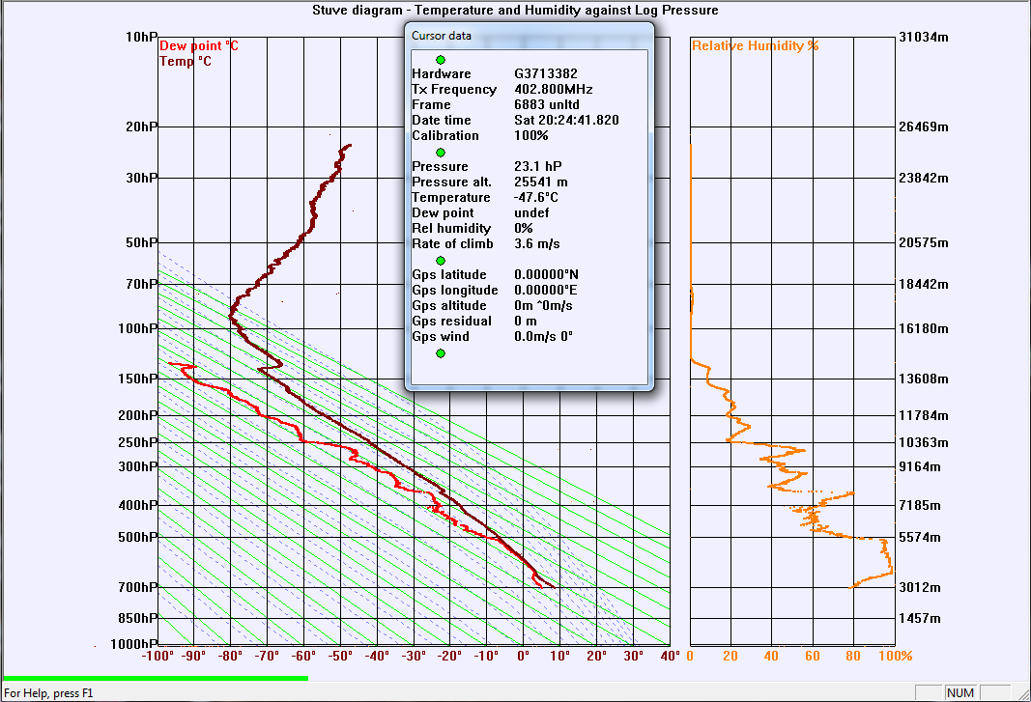Screen dimensions: 1031x702
Task: Click the Calibration label in Cursor data
Action: click(x=445, y=135)
